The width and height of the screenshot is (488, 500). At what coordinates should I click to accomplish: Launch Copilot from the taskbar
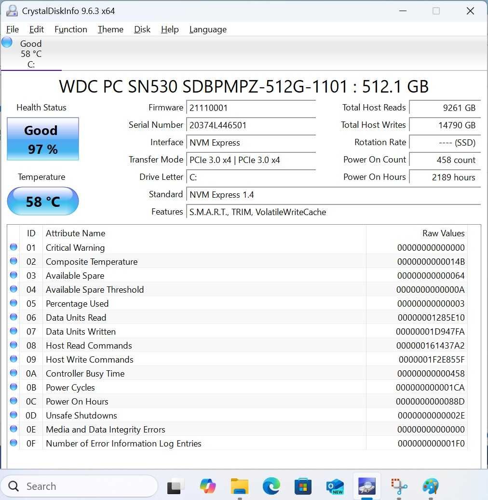tap(208, 486)
